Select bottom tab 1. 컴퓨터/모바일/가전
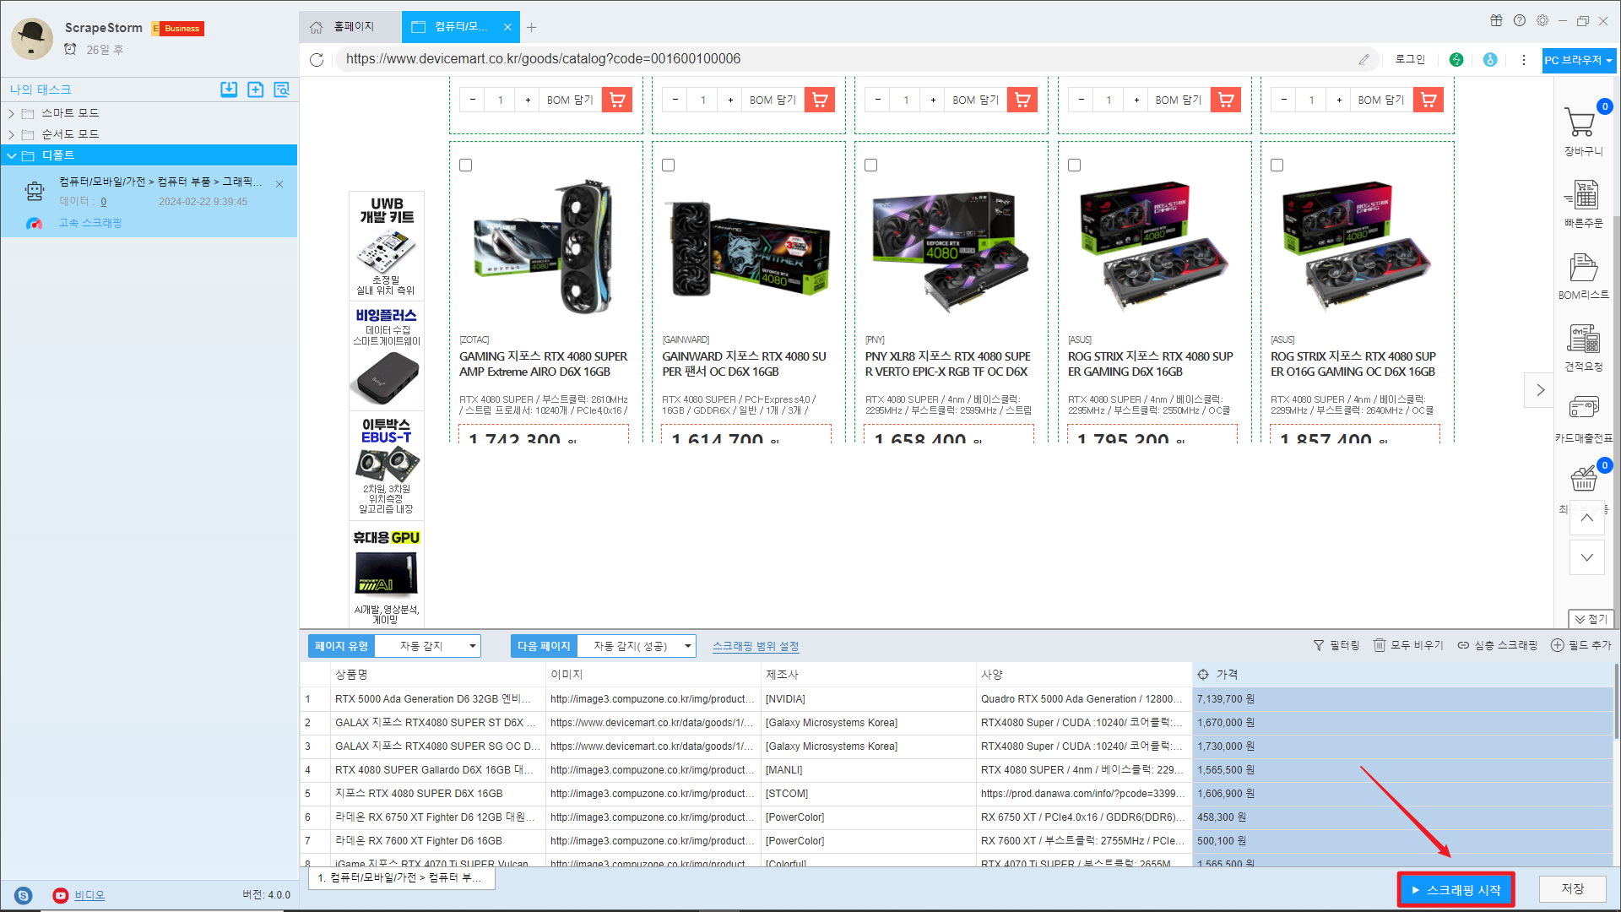The height and width of the screenshot is (912, 1621). coord(401,878)
